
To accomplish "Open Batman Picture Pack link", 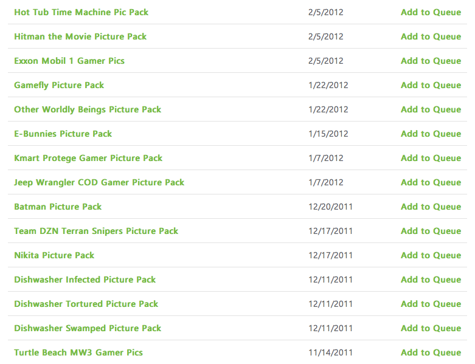I will [58, 207].
